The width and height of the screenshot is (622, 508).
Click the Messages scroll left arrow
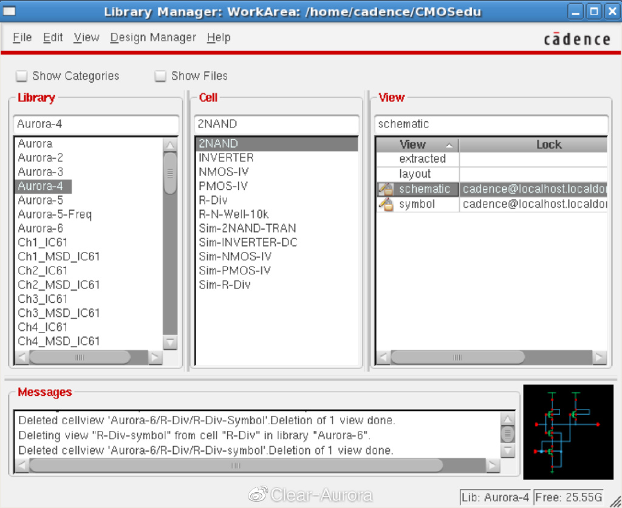tap(22, 466)
